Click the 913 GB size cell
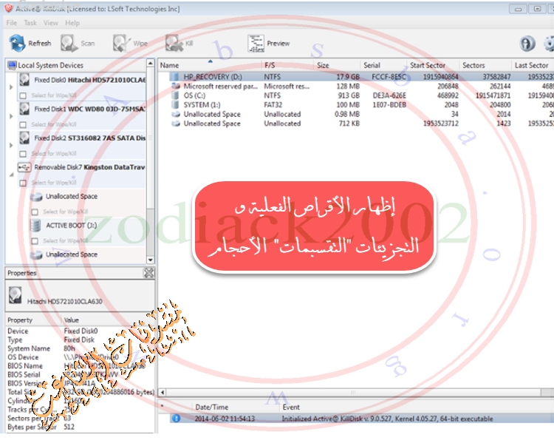 (349, 95)
